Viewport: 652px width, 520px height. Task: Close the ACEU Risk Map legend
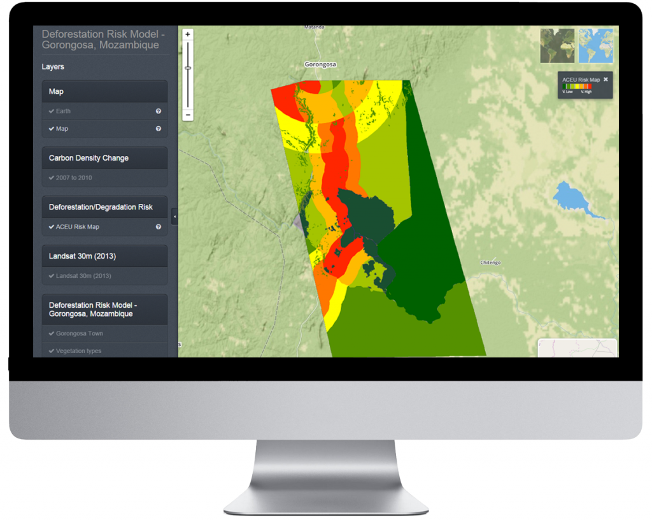pos(606,79)
